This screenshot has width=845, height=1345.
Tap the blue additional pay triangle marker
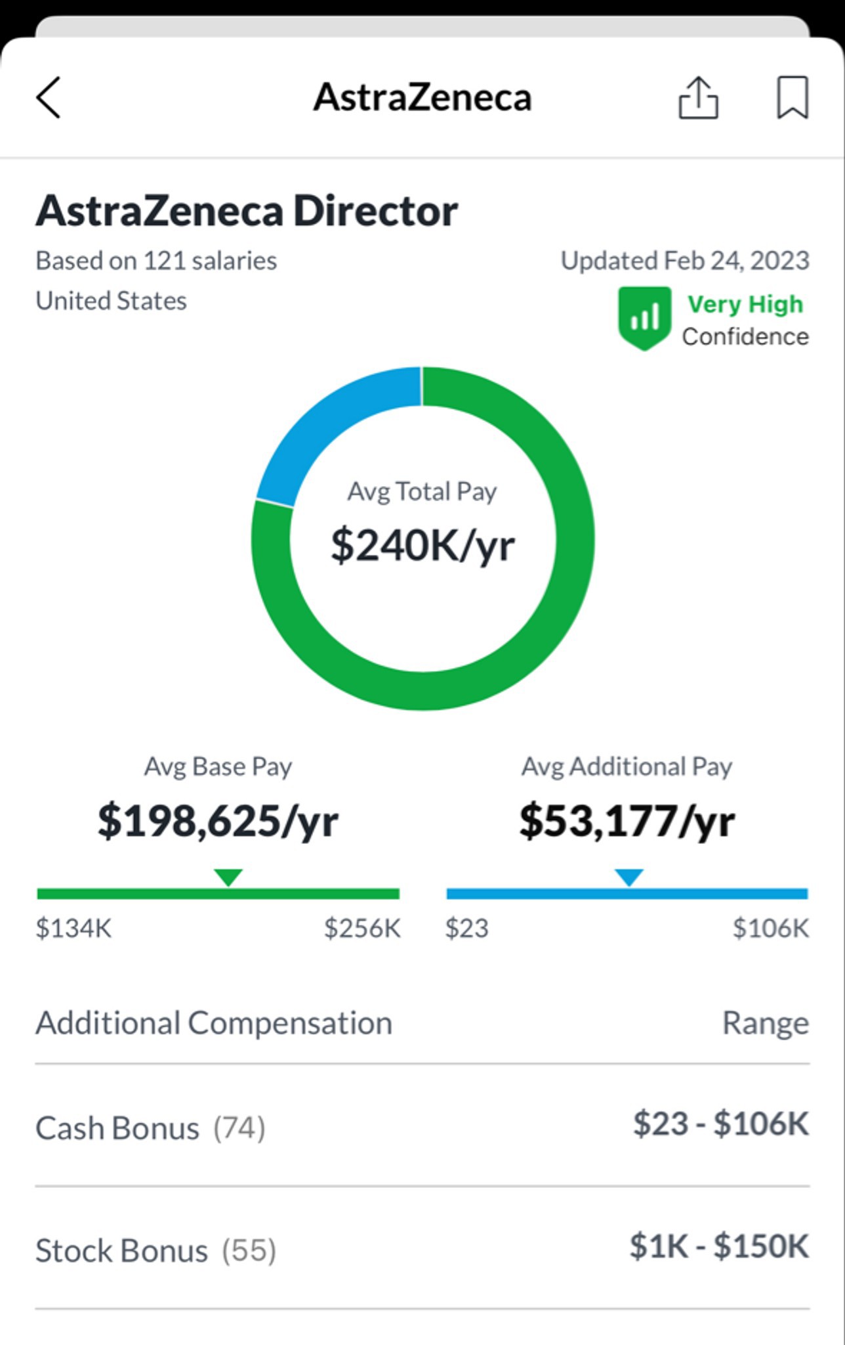(x=629, y=877)
